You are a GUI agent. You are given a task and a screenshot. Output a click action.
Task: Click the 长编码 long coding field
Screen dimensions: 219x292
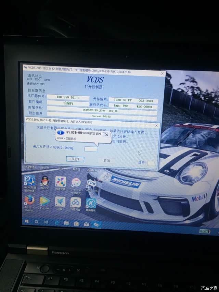click(x=68, y=103)
